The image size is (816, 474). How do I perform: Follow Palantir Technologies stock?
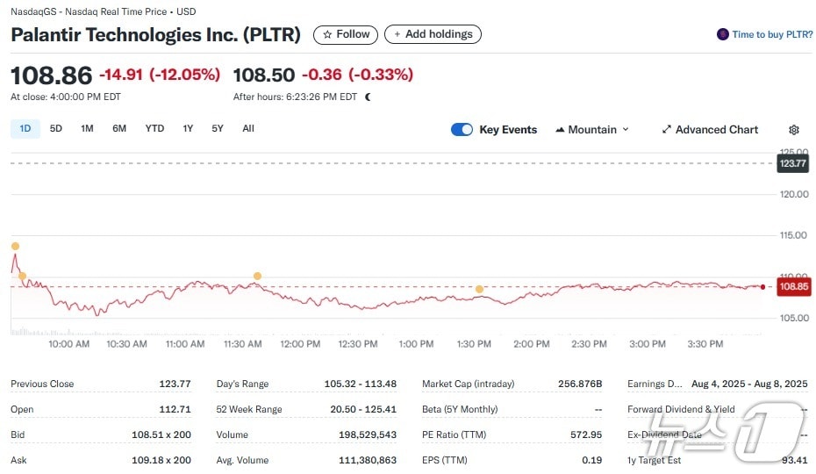click(346, 34)
